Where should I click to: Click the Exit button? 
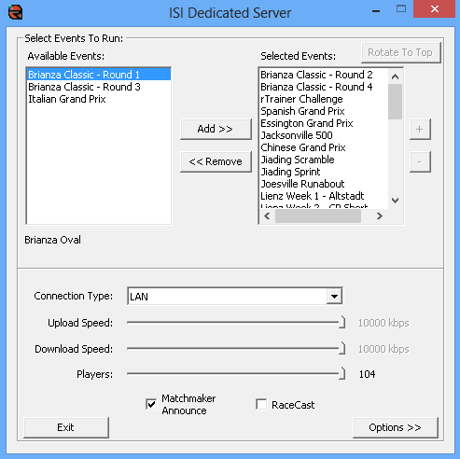(66, 427)
